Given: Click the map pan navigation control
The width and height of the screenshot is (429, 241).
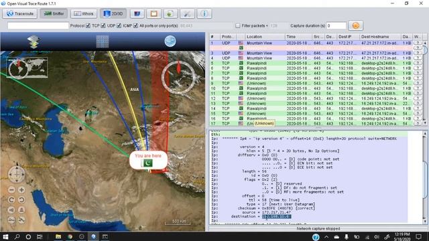Looking at the screenshot, I should pos(16,174).
